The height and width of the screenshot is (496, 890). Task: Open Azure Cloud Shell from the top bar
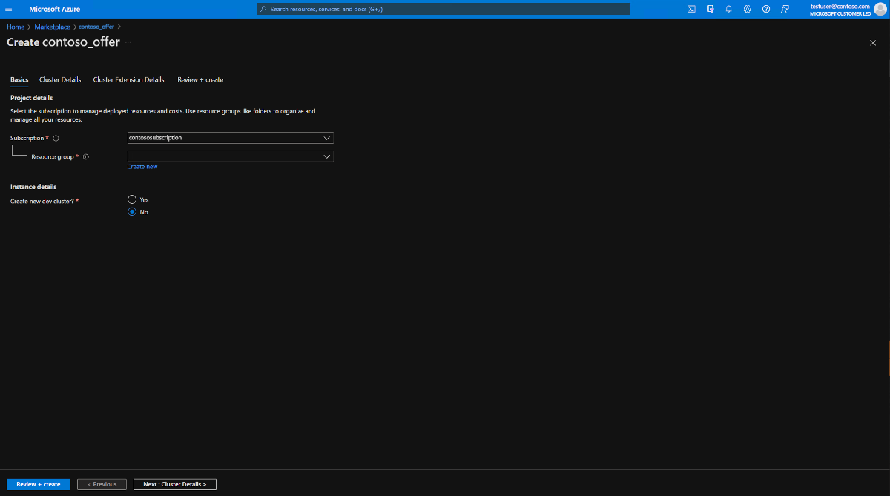point(692,9)
